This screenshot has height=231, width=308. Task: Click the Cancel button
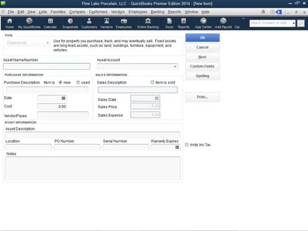pos(202,47)
